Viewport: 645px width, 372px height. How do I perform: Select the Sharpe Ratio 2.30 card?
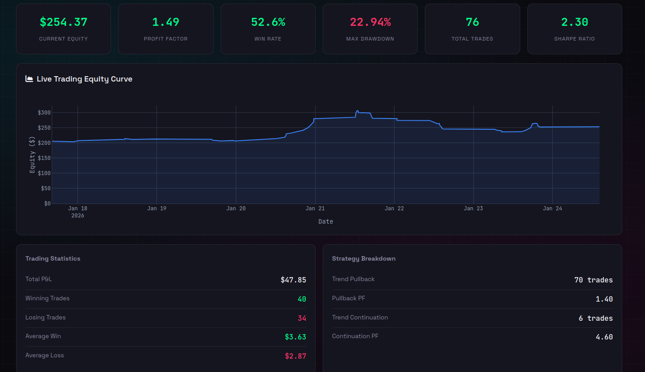click(x=574, y=29)
